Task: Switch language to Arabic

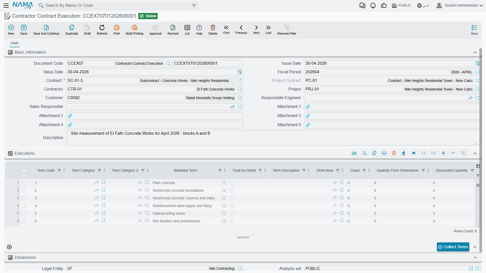Action: [x=423, y=5]
